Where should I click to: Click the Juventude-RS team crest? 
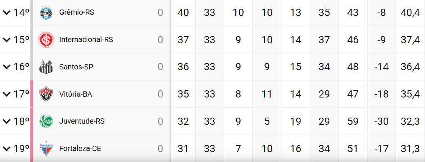[47, 121]
